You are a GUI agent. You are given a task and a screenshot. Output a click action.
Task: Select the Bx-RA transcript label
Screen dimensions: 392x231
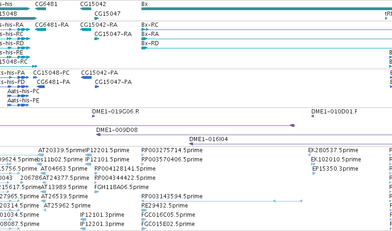[x=150, y=34]
